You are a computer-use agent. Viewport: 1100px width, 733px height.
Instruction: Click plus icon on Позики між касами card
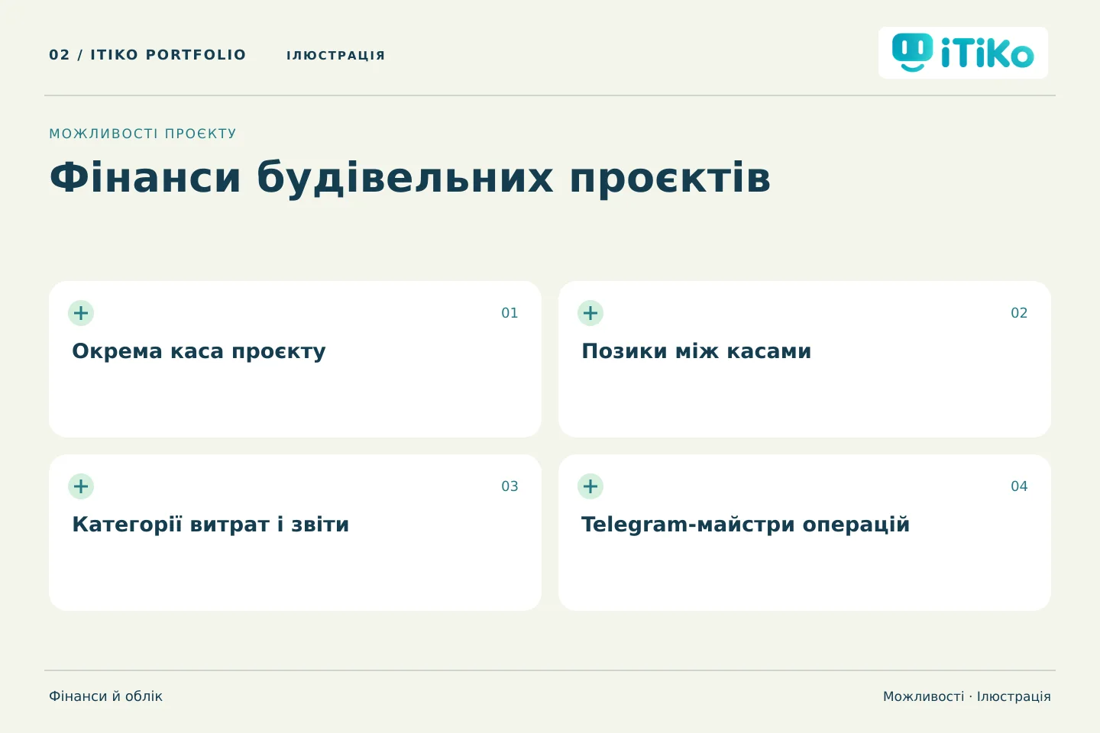click(x=590, y=313)
